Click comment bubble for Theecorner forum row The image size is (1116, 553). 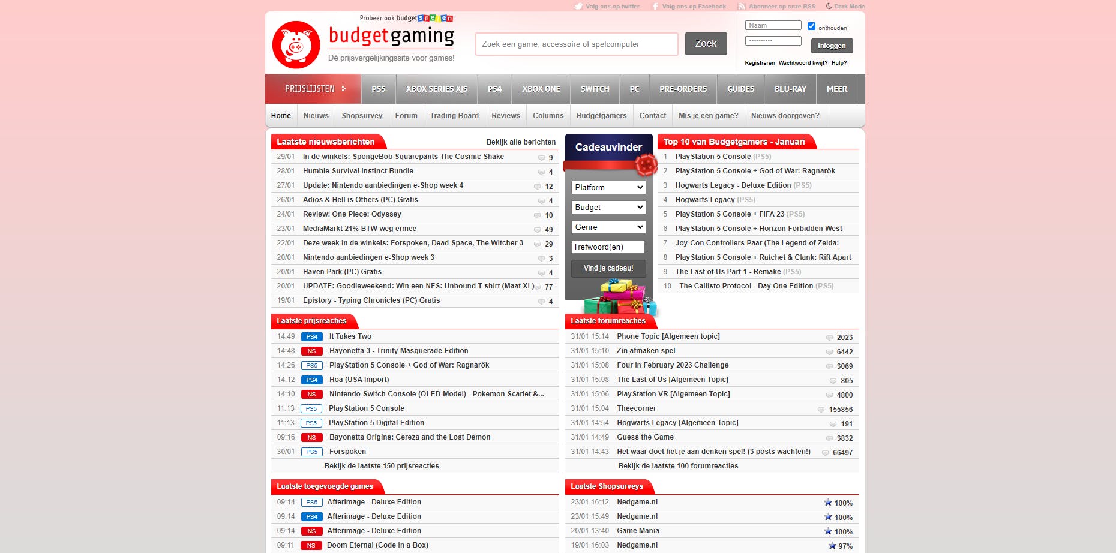(x=821, y=410)
